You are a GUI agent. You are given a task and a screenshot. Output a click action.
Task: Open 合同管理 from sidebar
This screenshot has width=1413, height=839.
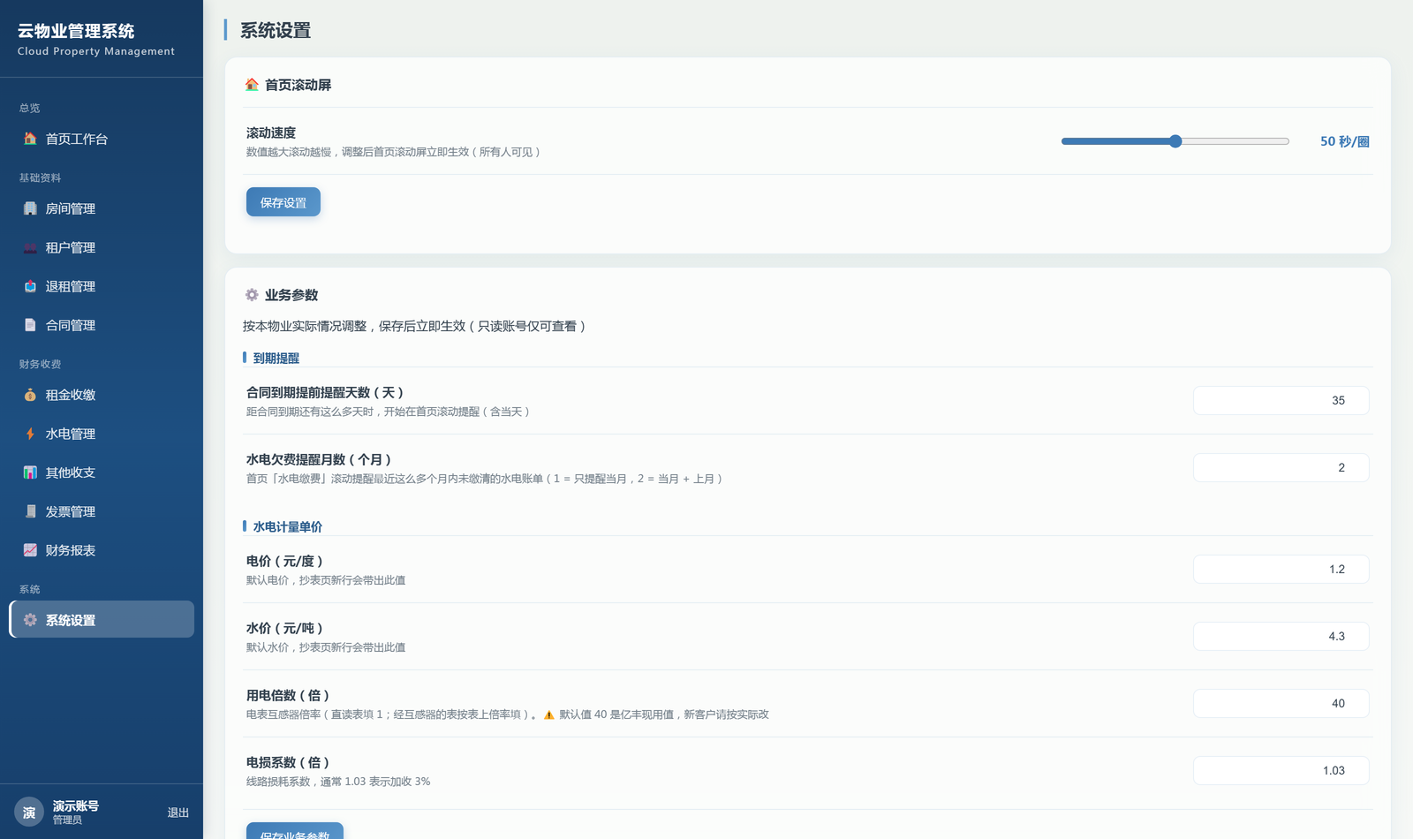(x=102, y=325)
